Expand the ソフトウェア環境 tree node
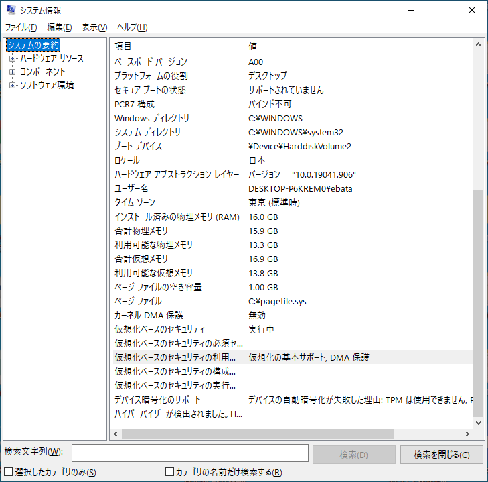Viewport: 488px width, 482px height. pyautogui.click(x=12, y=86)
